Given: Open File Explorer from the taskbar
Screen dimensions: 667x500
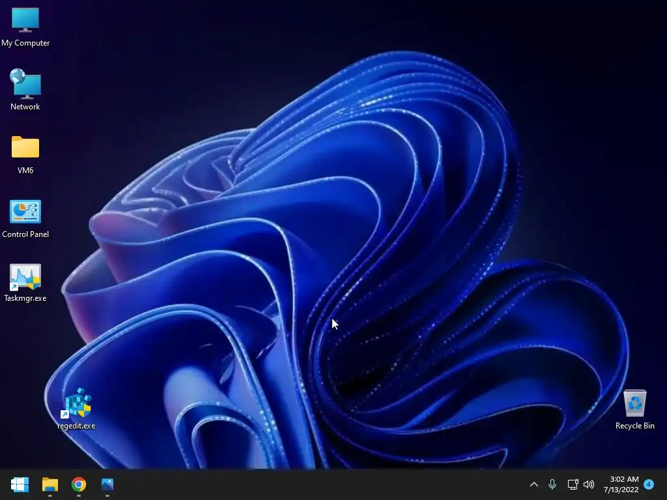Looking at the screenshot, I should click(x=50, y=484).
